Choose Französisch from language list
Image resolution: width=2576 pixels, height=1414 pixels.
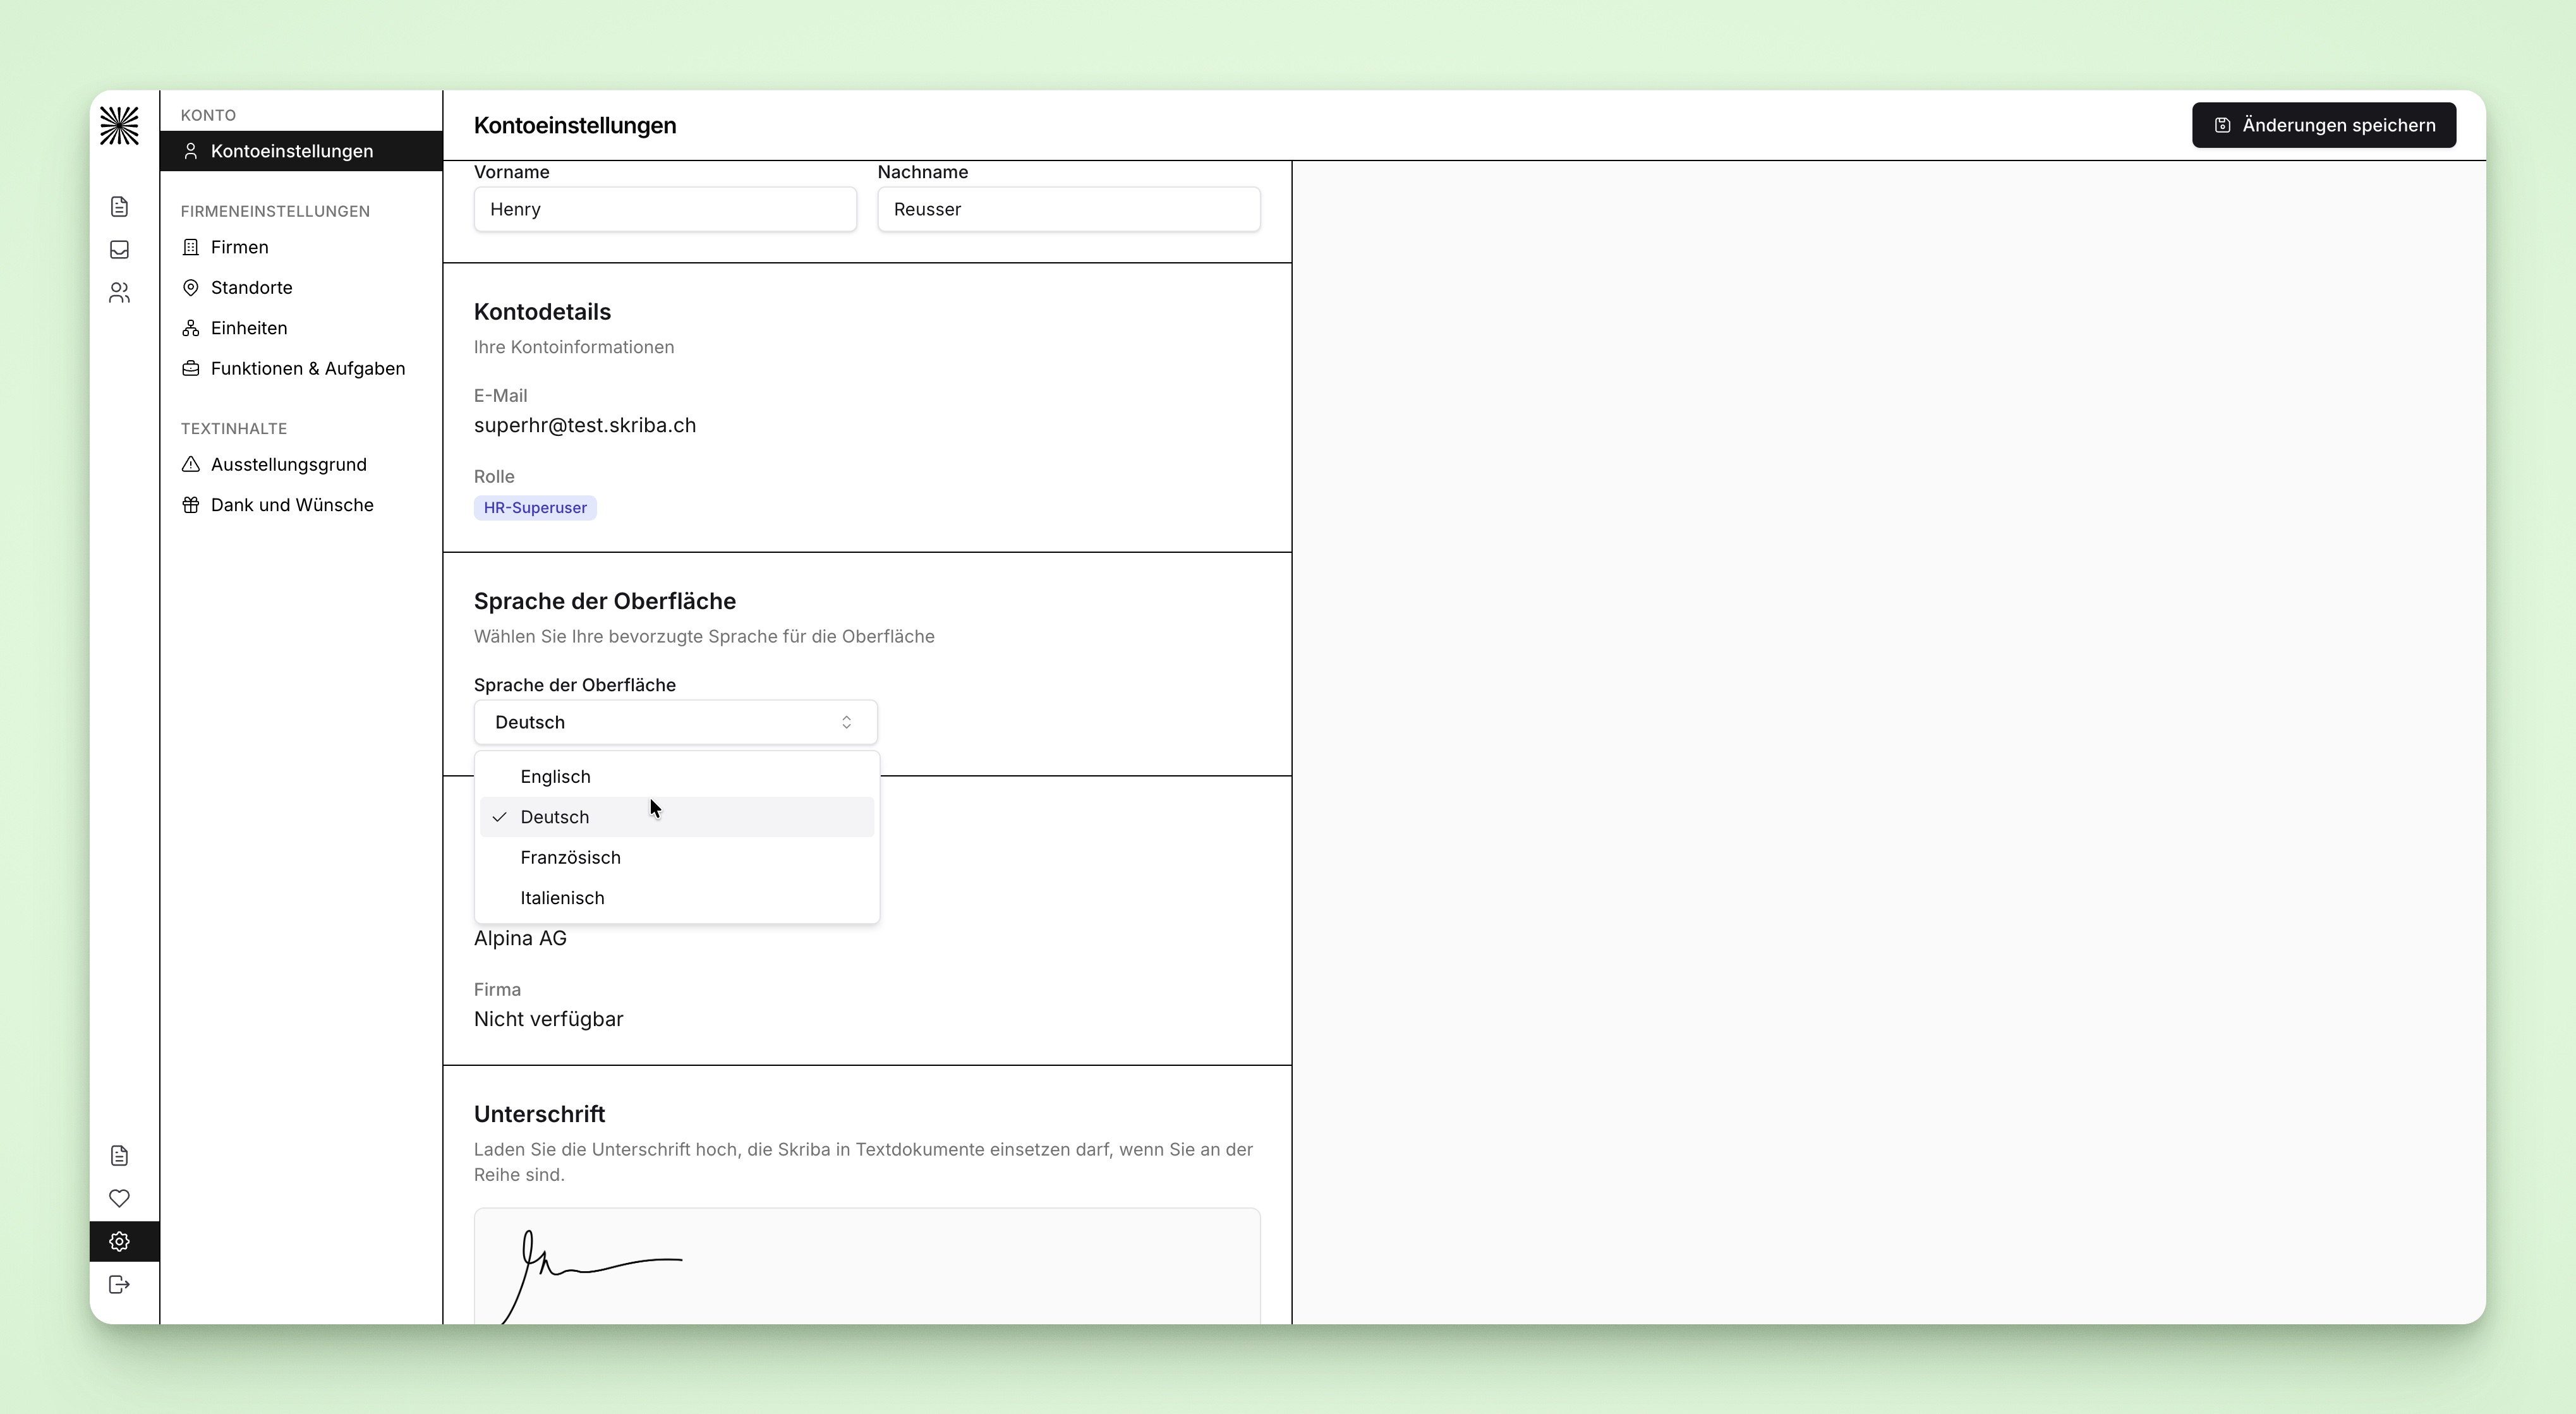[x=677, y=858]
